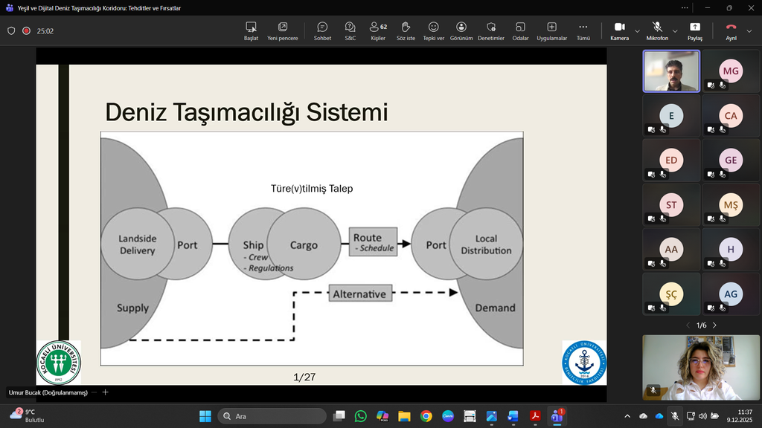Screen dimensions: 762x428
Task: Click Başlat in the meeting toolbar
Action: tap(251, 30)
